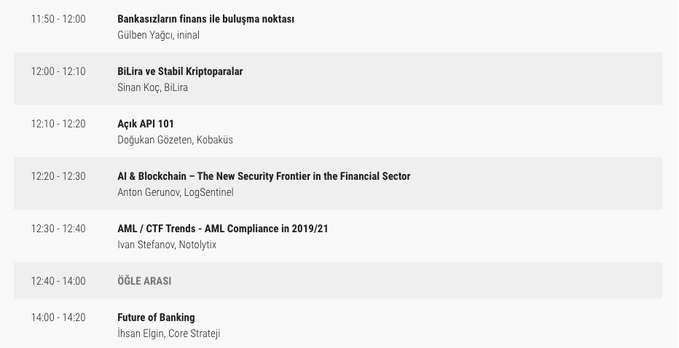
Task: Select speaker line 'Gülben Yağcı, ininal'
Action: pos(158,35)
